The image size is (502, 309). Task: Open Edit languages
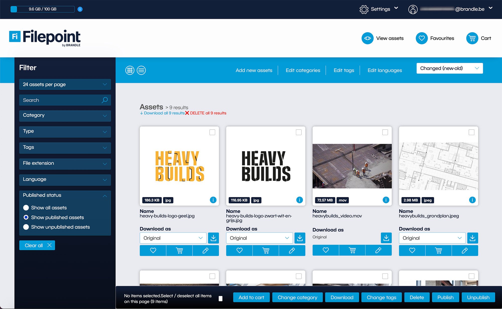pos(385,71)
